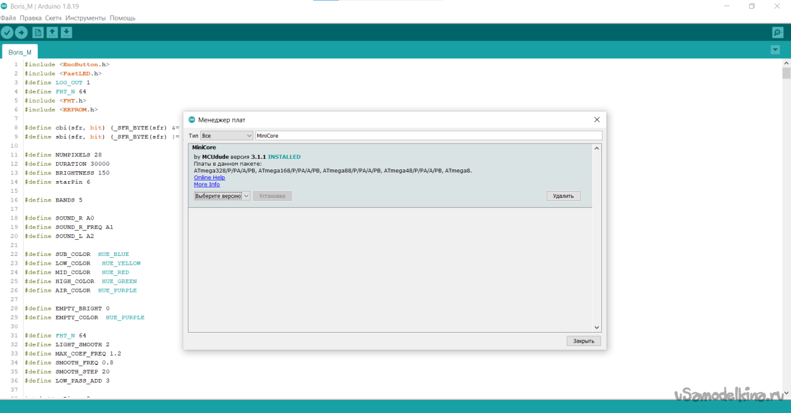Image resolution: width=791 pixels, height=413 pixels.
Task: Open the Online Help link
Action: point(209,177)
